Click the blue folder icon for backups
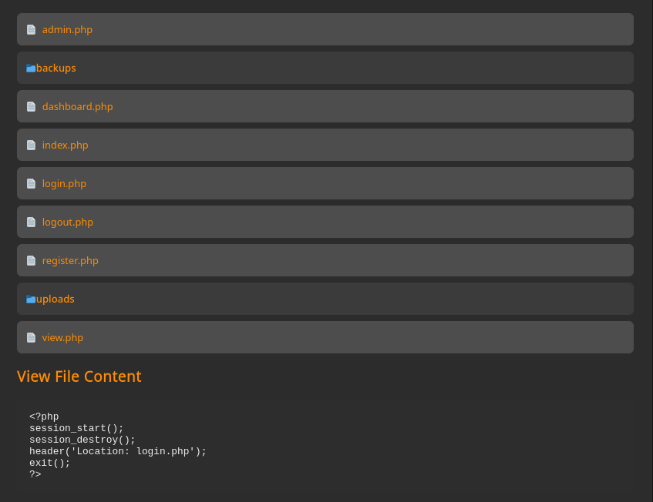This screenshot has height=502, width=653. click(31, 69)
